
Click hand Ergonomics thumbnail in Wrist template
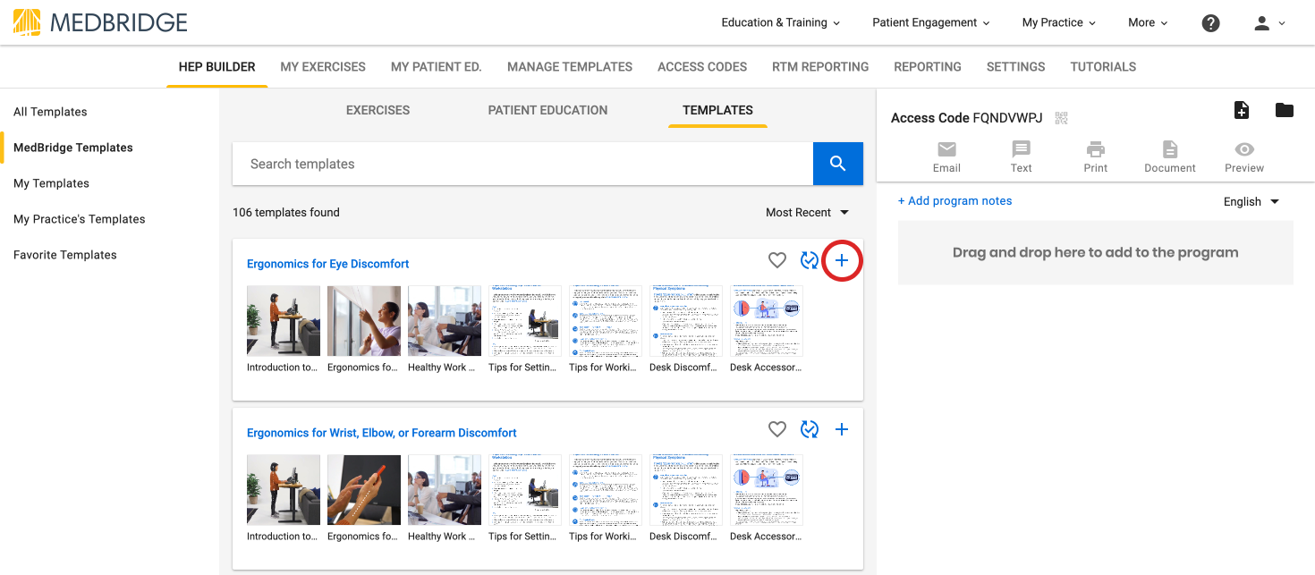(x=364, y=490)
